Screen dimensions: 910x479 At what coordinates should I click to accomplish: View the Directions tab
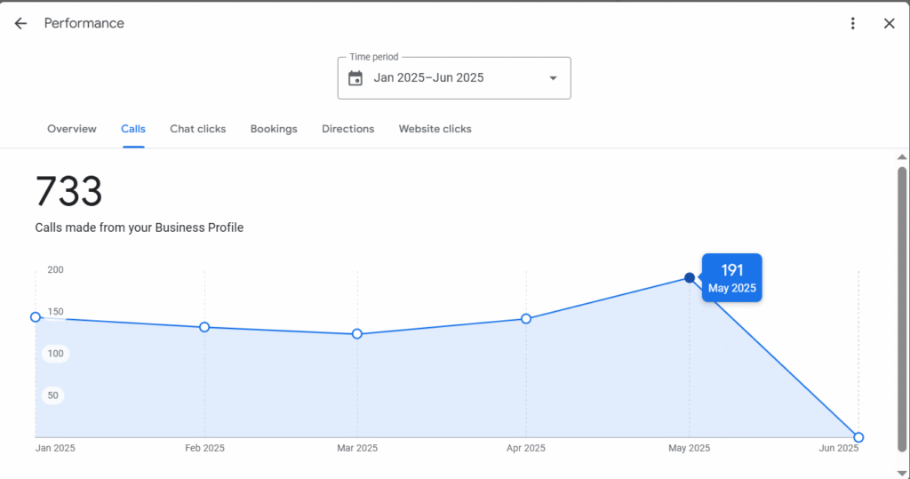(x=348, y=129)
